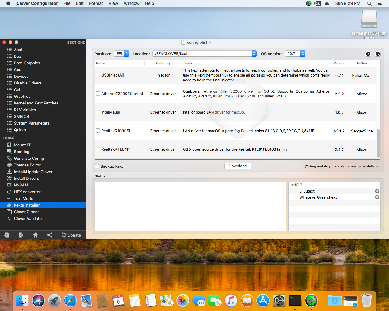
Task: Open Terminal from the Dock
Action: tap(295, 301)
